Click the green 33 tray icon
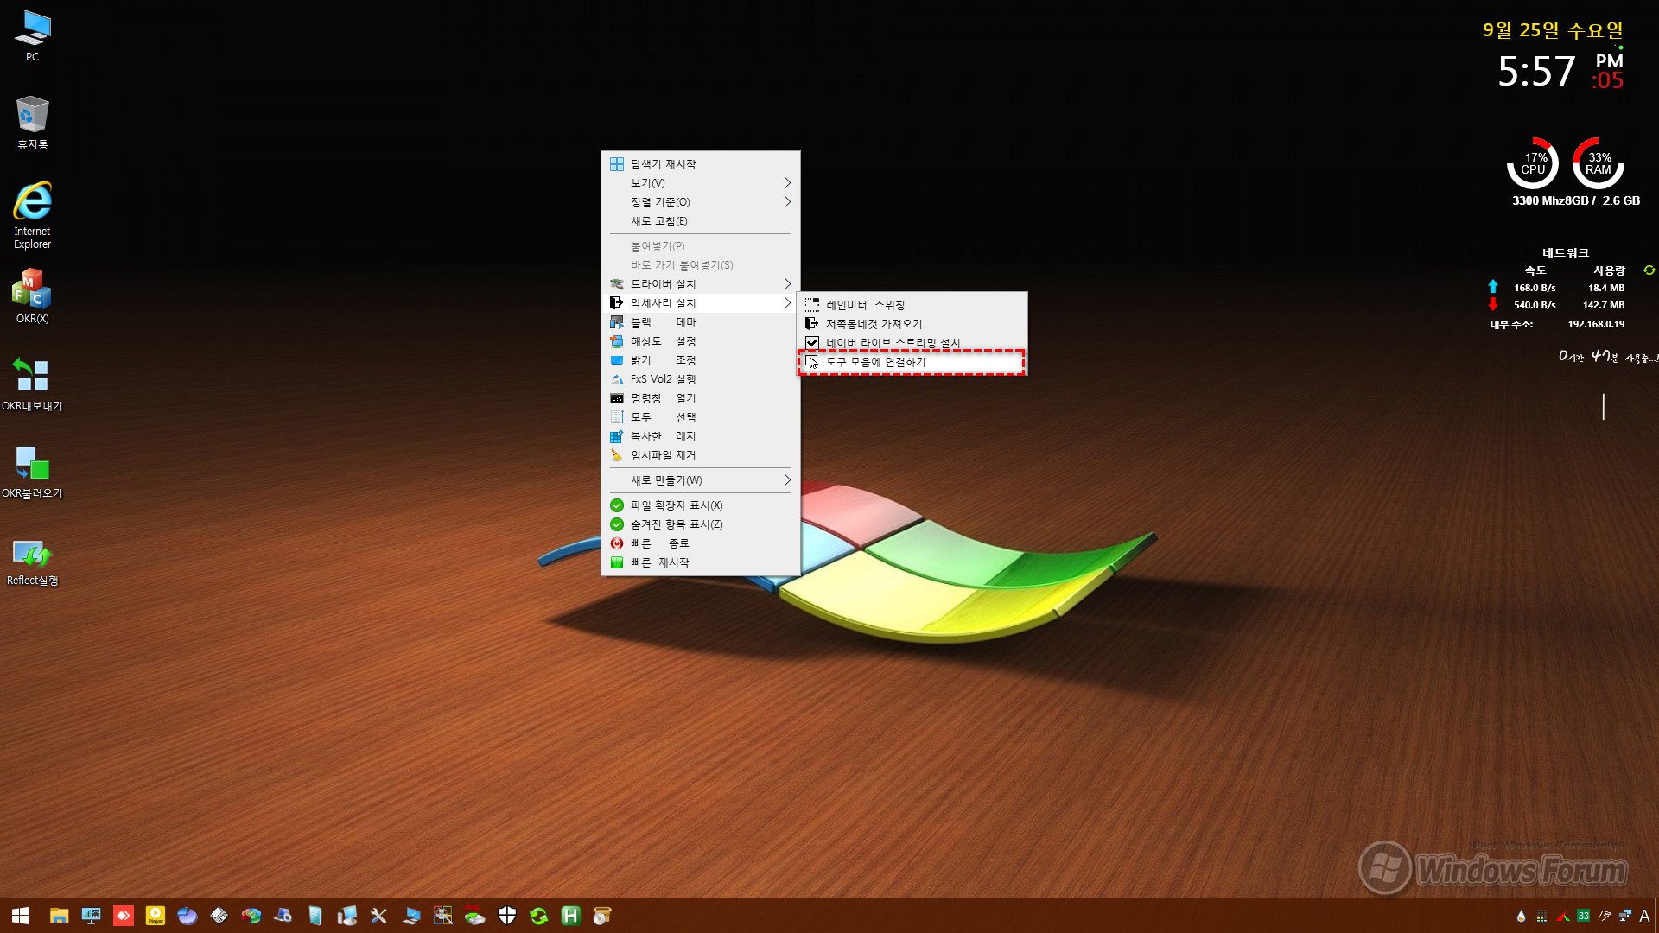1659x933 pixels. click(x=1583, y=916)
